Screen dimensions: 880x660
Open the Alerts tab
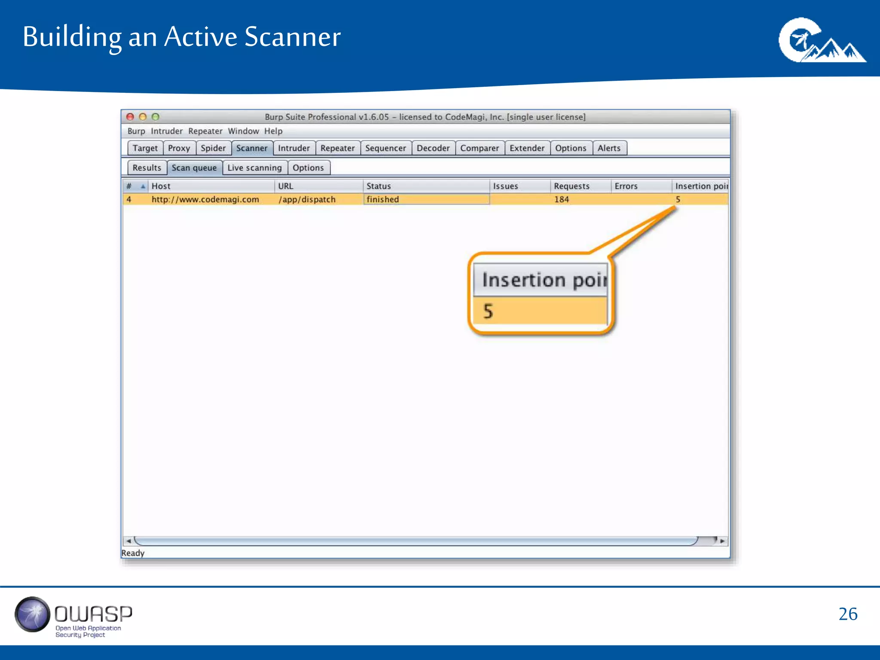609,148
